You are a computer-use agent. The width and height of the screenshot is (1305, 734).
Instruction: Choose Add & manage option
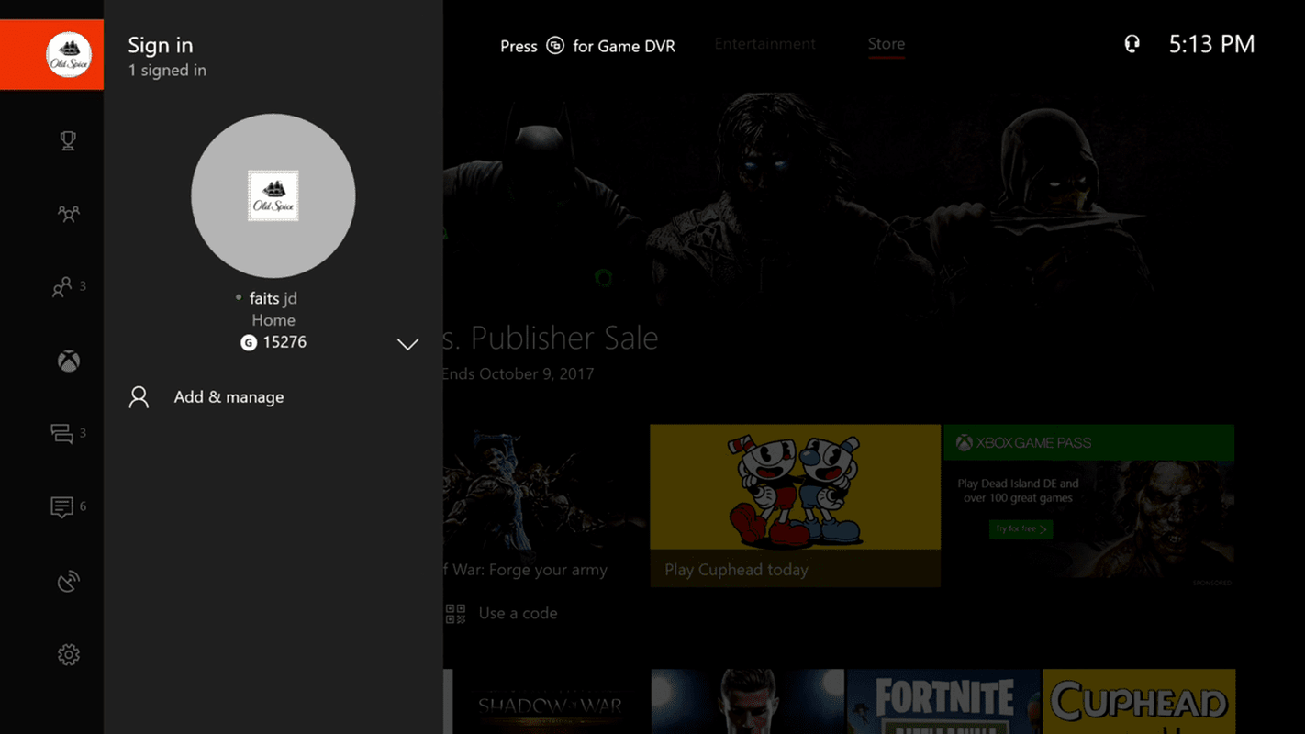click(x=229, y=397)
